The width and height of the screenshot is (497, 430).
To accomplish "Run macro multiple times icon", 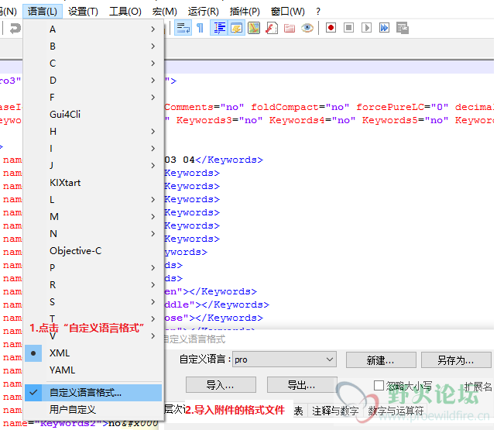I will [x=384, y=28].
